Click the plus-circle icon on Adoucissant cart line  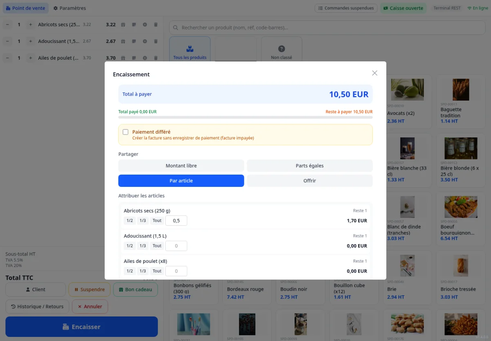coord(145,41)
